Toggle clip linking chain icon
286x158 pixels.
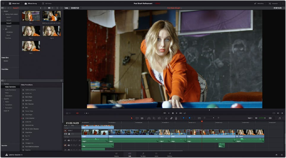(171, 118)
